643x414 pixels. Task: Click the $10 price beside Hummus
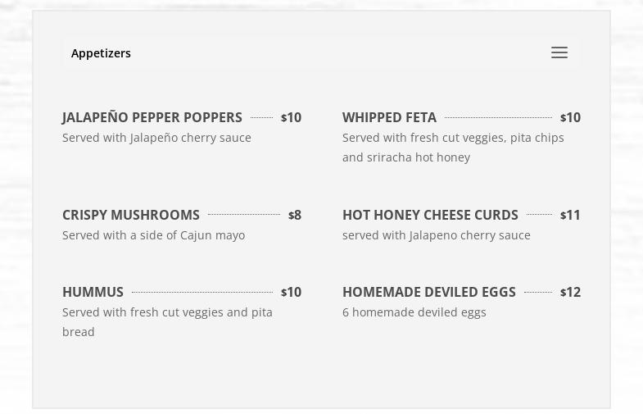291,292
